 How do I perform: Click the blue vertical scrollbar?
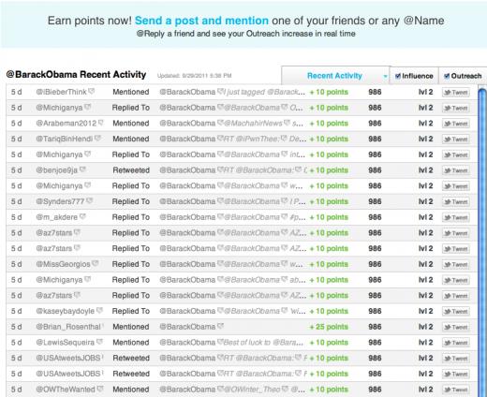[x=482, y=243]
